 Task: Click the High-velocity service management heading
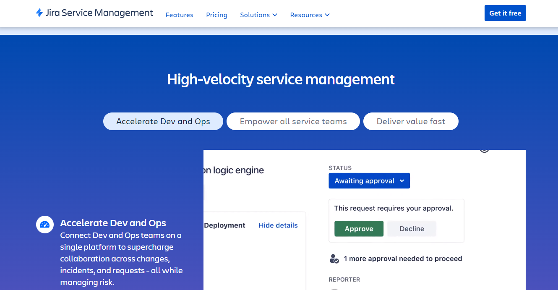click(x=281, y=79)
